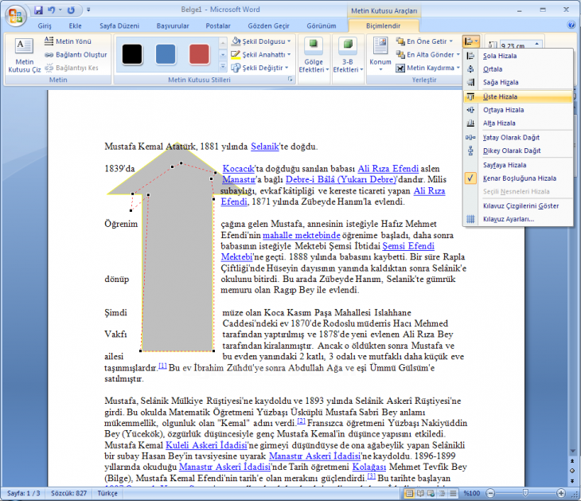The height and width of the screenshot is (501, 581).
Task: Click Metin Kutusu Çiz button
Action: tap(24, 55)
